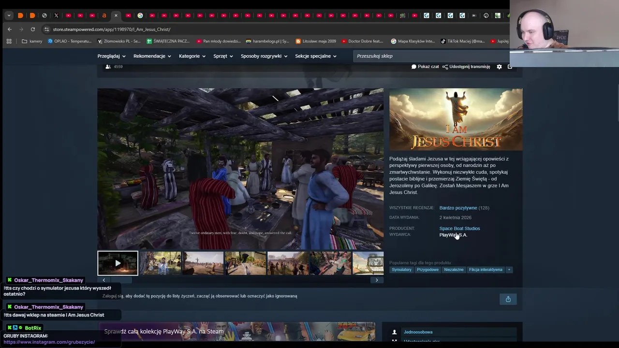Go back with the browser back arrow
This screenshot has height=348, width=619.
[x=10, y=29]
